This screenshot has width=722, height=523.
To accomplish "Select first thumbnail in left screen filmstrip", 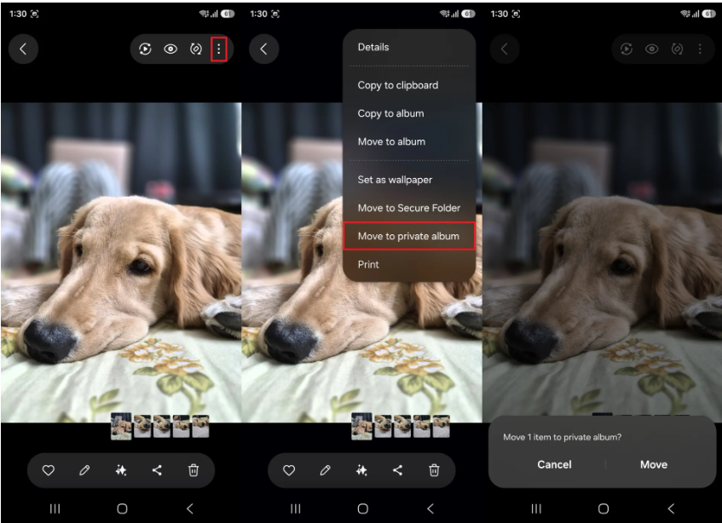I will [121, 426].
